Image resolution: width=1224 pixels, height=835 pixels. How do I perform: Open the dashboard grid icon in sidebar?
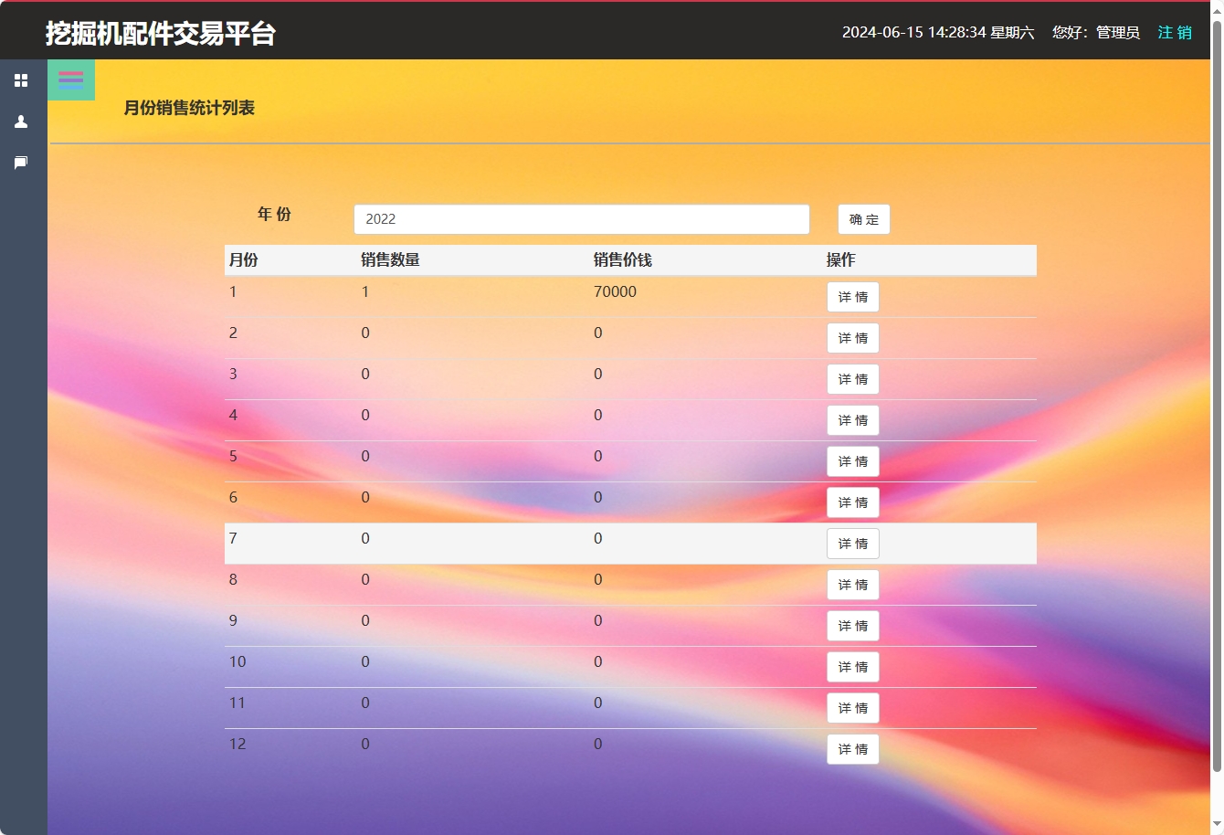(x=21, y=79)
